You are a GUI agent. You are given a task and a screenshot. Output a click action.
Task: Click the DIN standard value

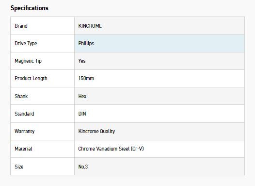click(x=82, y=114)
